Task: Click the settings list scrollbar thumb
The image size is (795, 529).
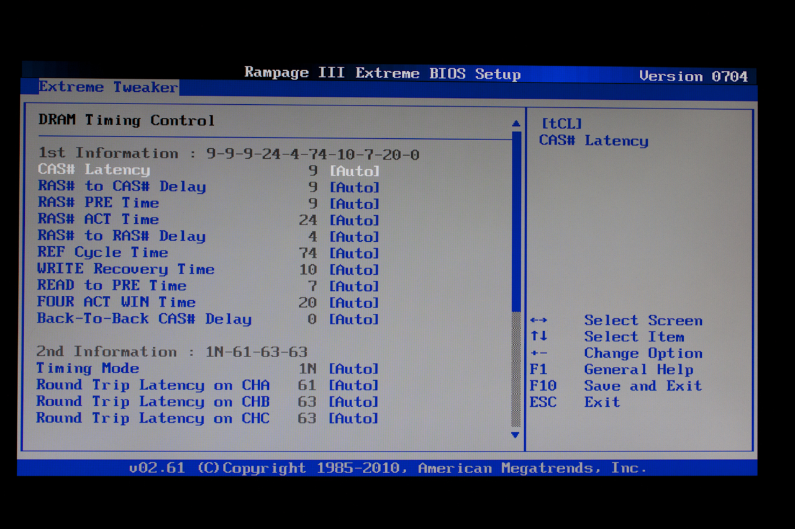Action: pyautogui.click(x=516, y=221)
